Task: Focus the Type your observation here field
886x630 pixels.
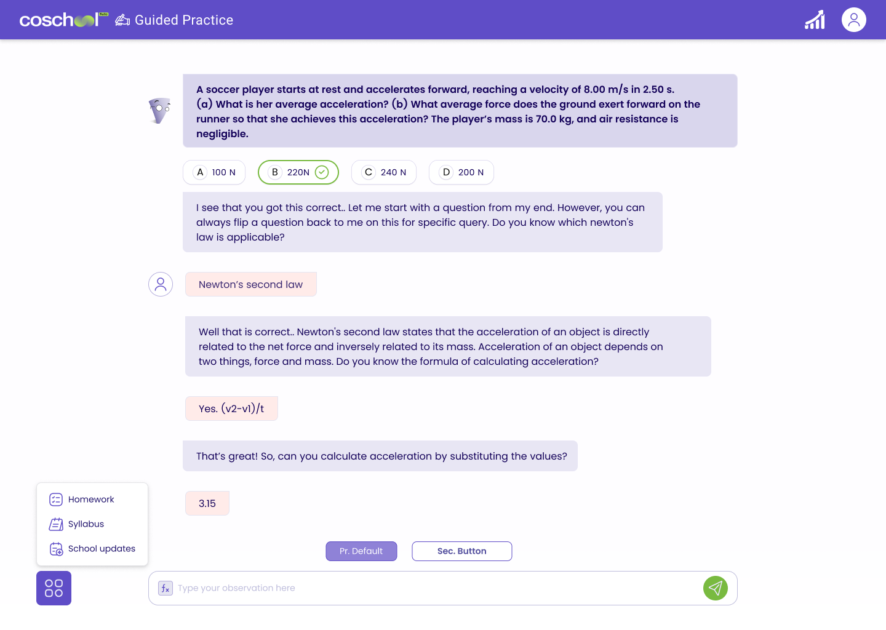Action: [x=437, y=588]
